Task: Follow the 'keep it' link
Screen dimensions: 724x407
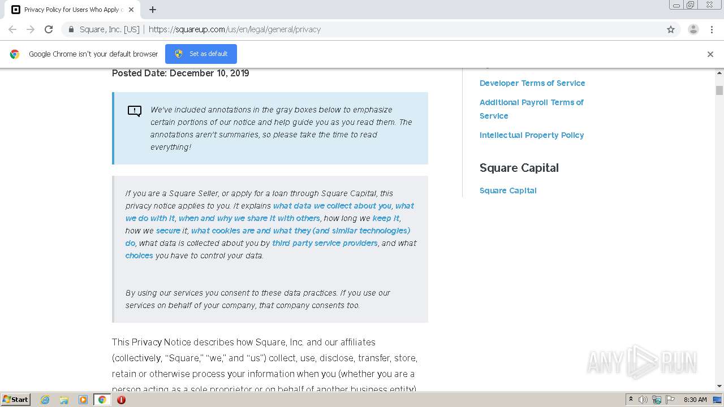Action: coord(386,218)
